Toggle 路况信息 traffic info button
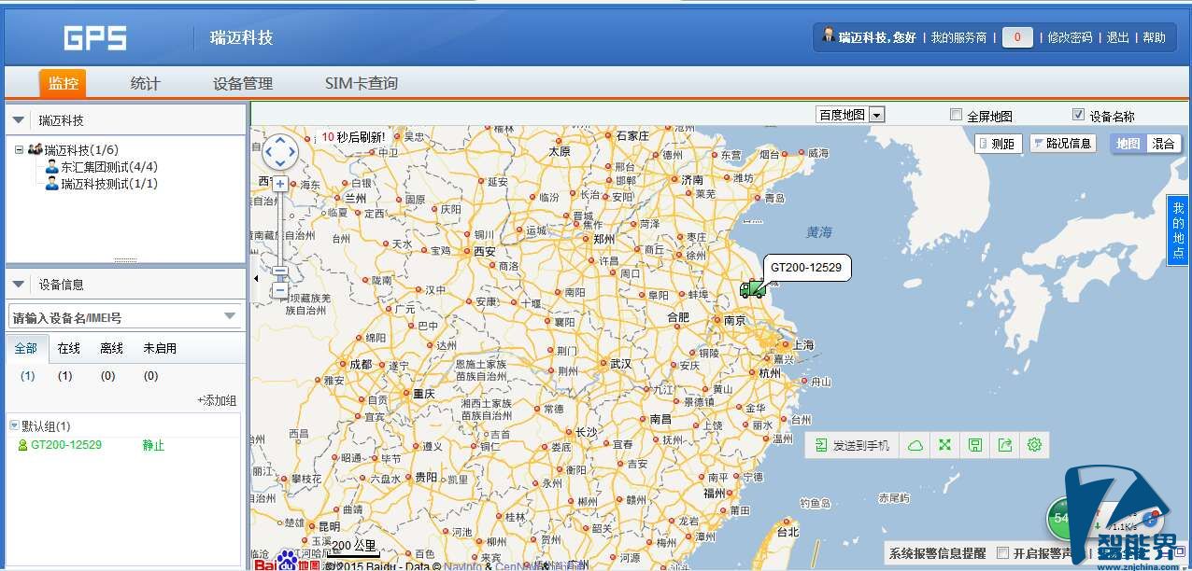Screen dimensions: 1192x571 pyautogui.click(x=1062, y=144)
